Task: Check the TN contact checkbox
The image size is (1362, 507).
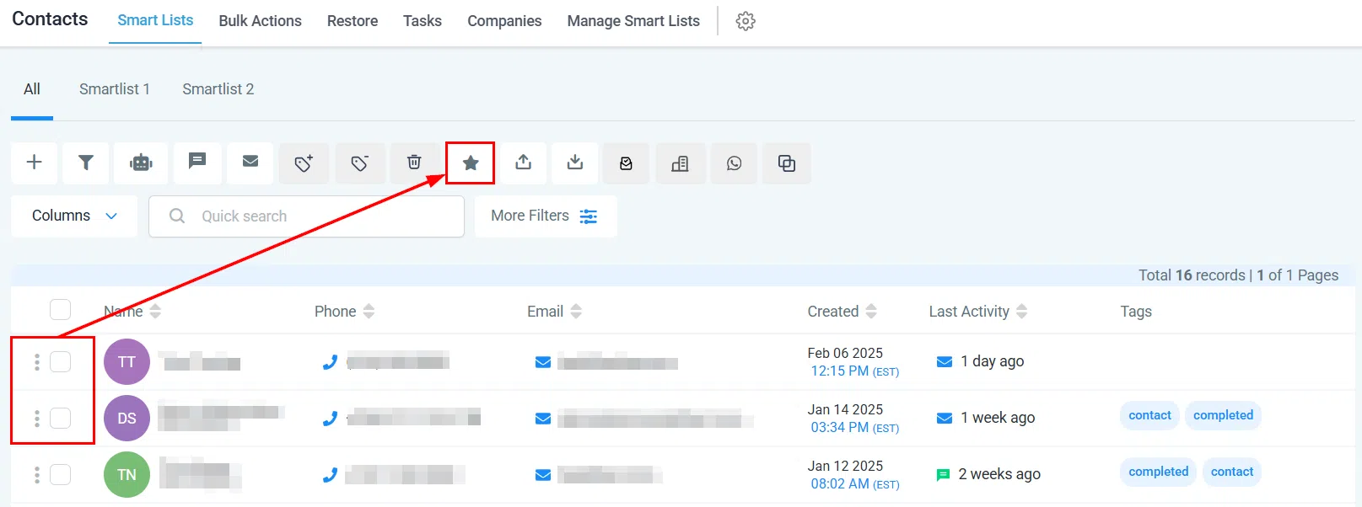Action: coord(60,474)
